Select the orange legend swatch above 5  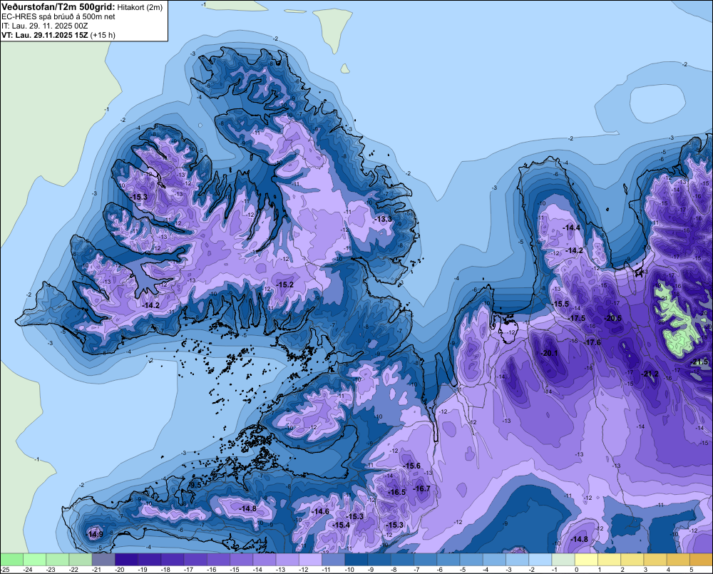coord(701,559)
